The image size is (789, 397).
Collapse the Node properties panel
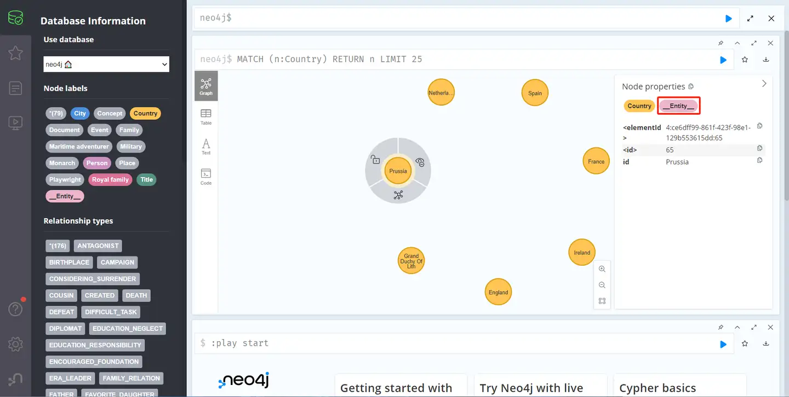coord(764,84)
